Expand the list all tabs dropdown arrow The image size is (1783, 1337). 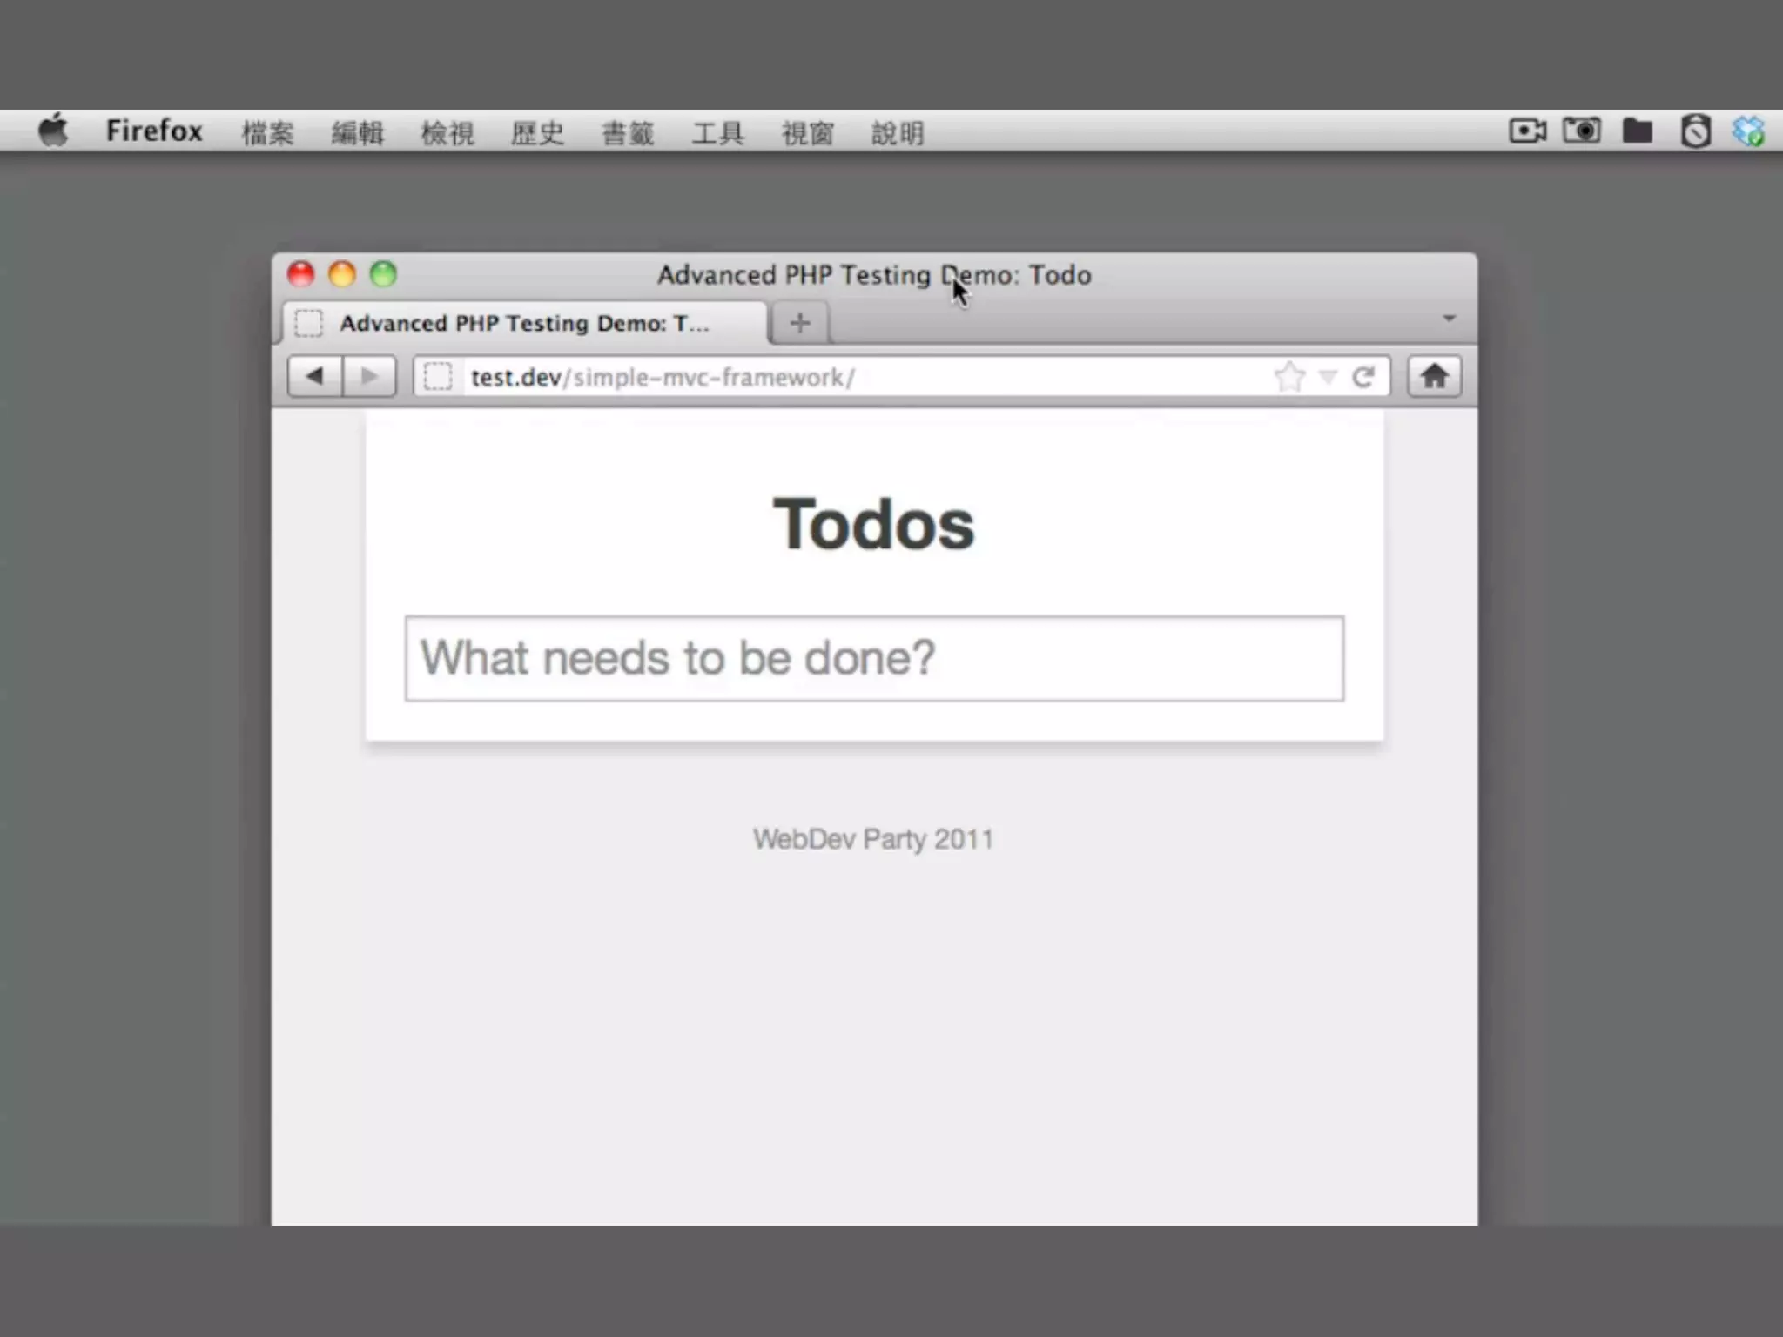pos(1449,319)
